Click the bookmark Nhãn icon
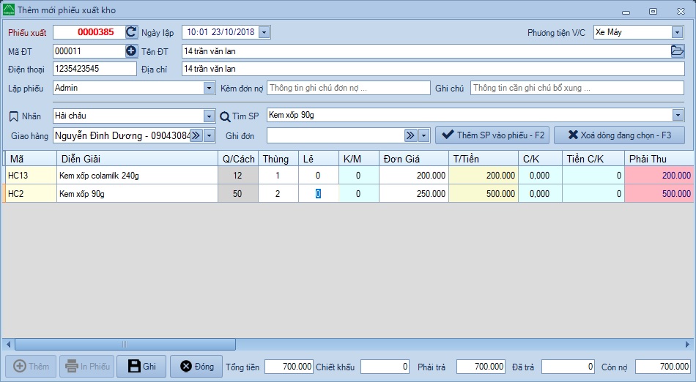Viewport: 696px width, 382px height. click(13, 116)
